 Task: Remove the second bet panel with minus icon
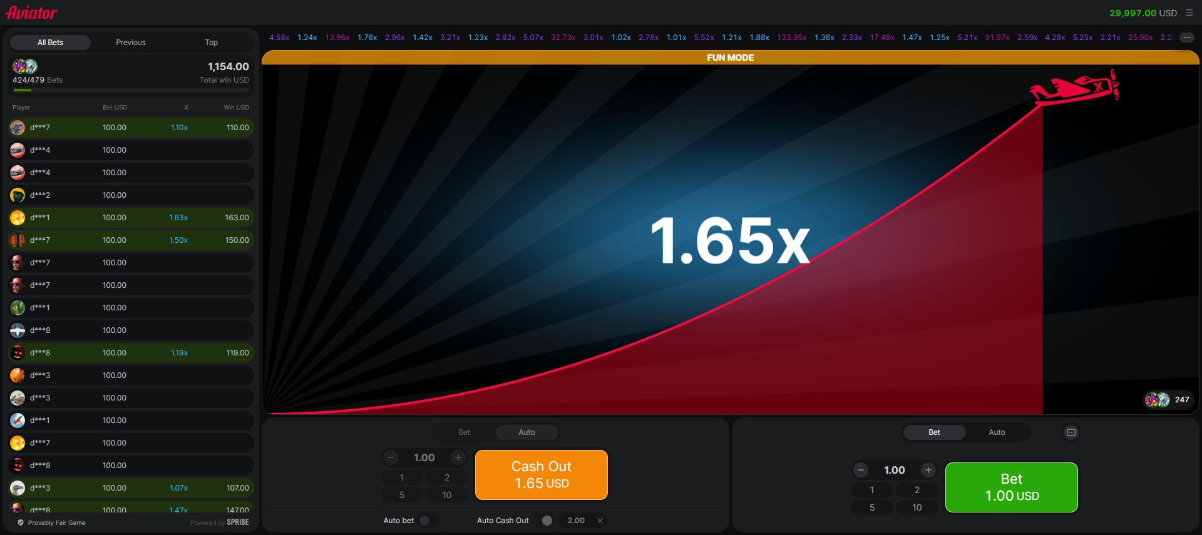[1071, 432]
